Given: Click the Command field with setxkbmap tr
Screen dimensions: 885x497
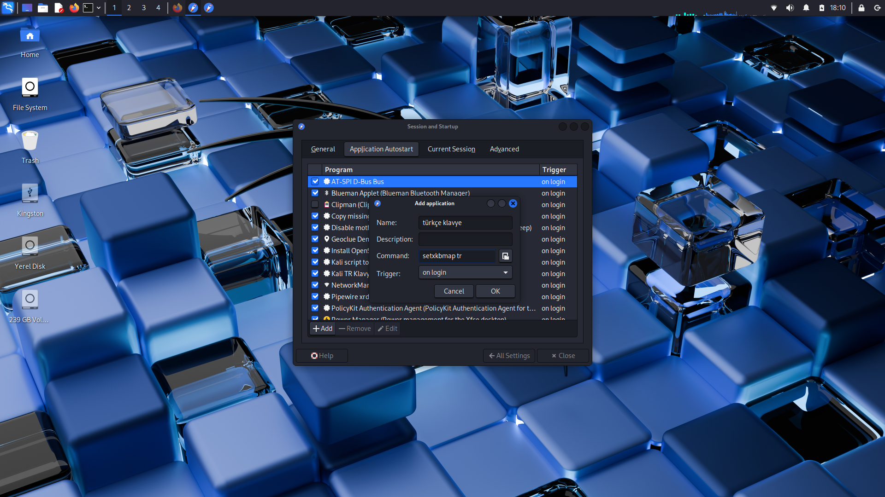Looking at the screenshot, I should click(457, 256).
